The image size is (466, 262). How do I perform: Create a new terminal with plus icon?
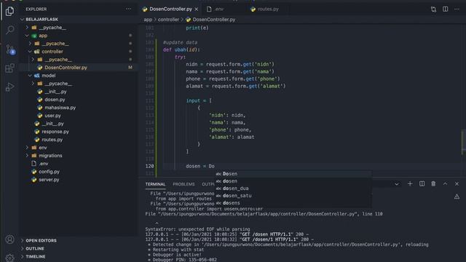(x=410, y=184)
